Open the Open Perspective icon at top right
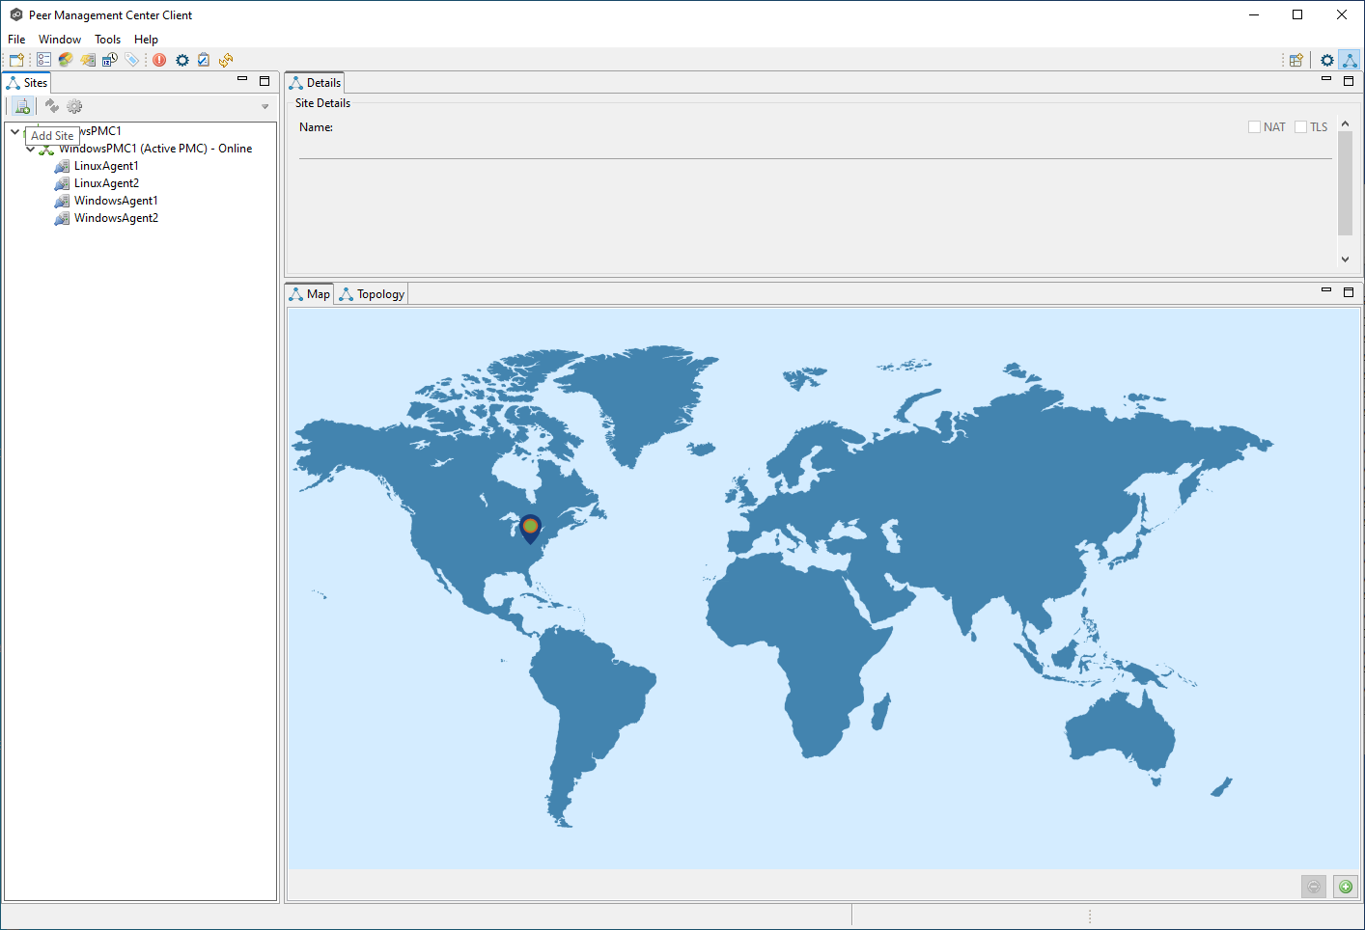This screenshot has height=930, width=1365. [x=1296, y=60]
